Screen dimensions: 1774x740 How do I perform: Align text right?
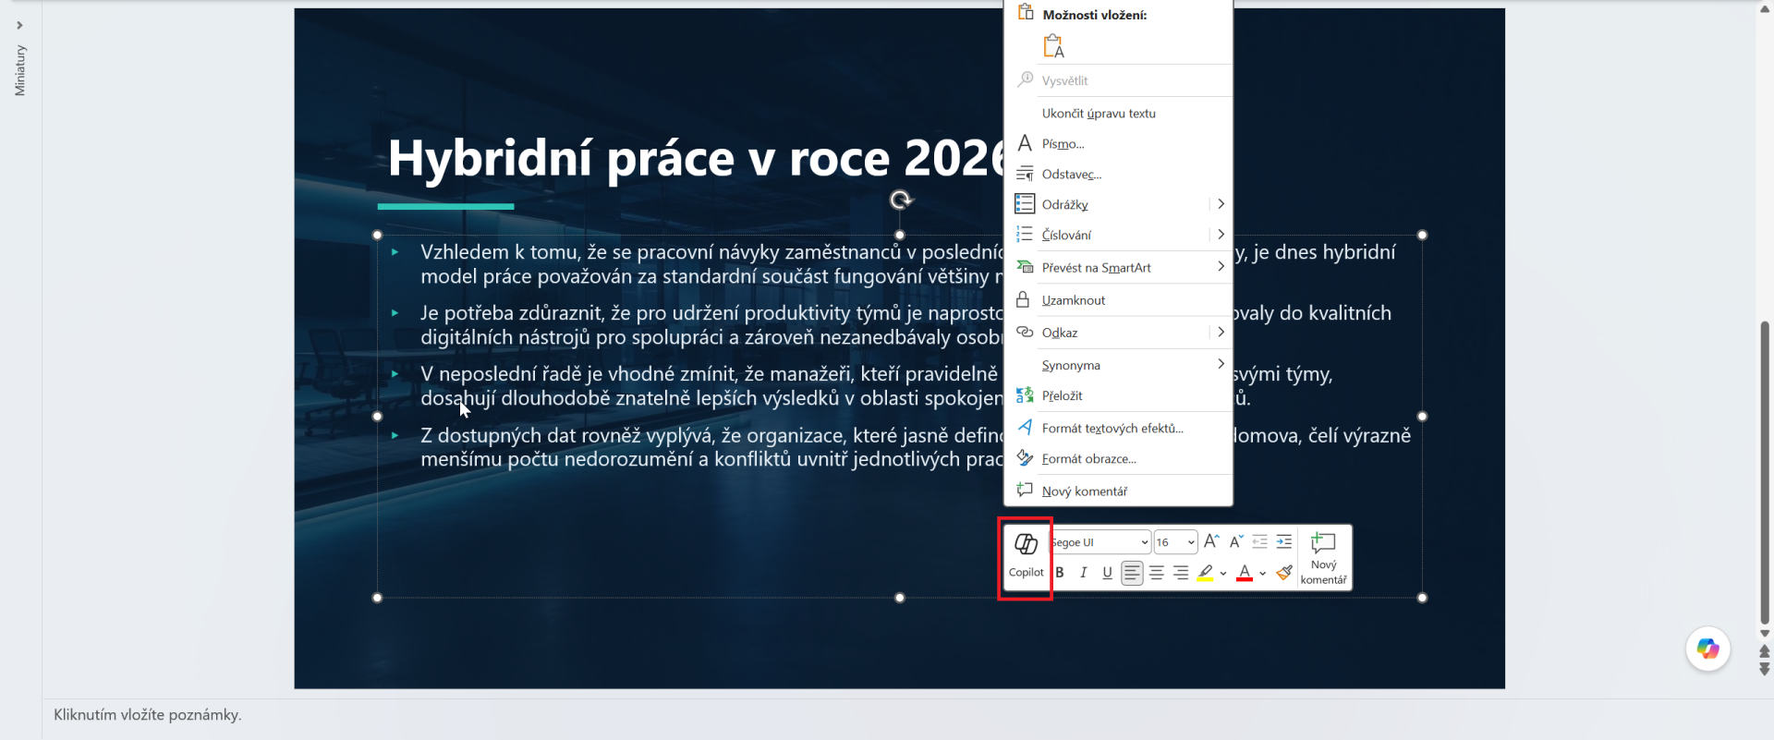pos(1181,573)
